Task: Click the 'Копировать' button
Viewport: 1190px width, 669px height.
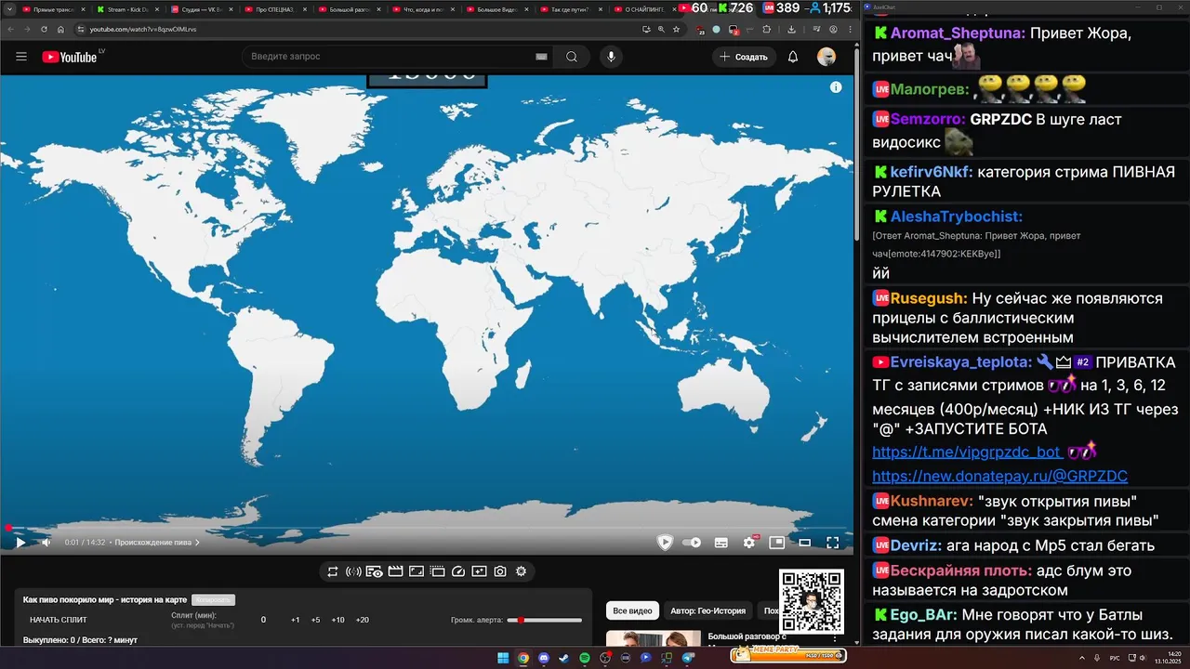Action: pyautogui.click(x=213, y=600)
